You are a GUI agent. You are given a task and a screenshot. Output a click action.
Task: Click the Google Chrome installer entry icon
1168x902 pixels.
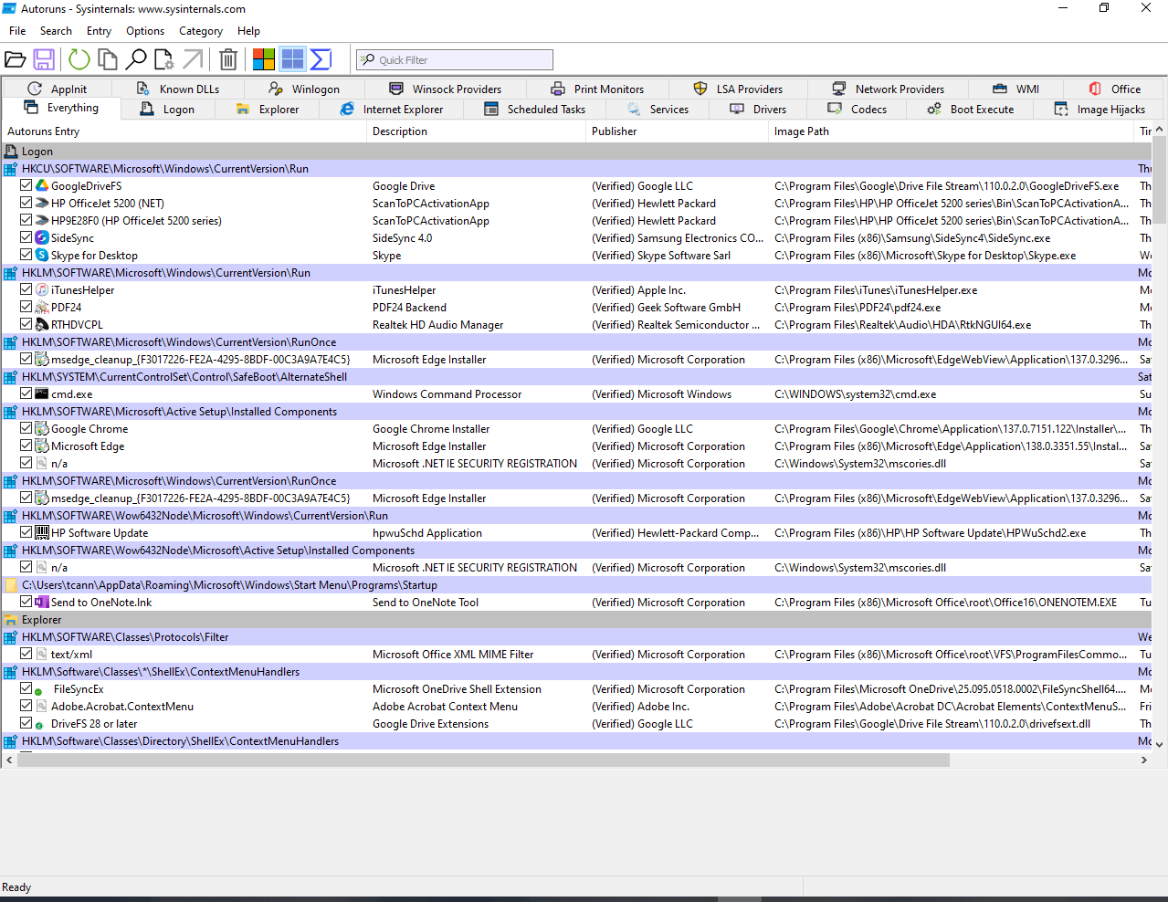42,428
